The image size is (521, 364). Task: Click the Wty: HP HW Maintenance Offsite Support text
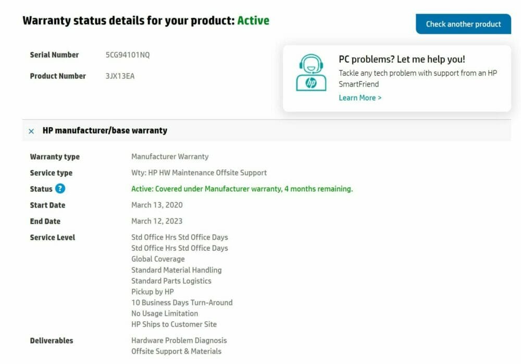(199, 173)
